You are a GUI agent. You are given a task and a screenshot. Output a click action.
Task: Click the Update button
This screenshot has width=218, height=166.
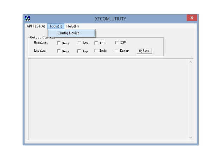click(x=144, y=51)
